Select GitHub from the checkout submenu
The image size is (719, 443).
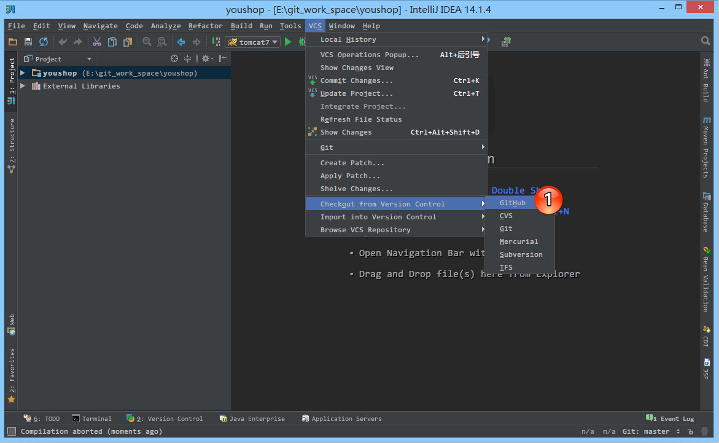(x=512, y=203)
